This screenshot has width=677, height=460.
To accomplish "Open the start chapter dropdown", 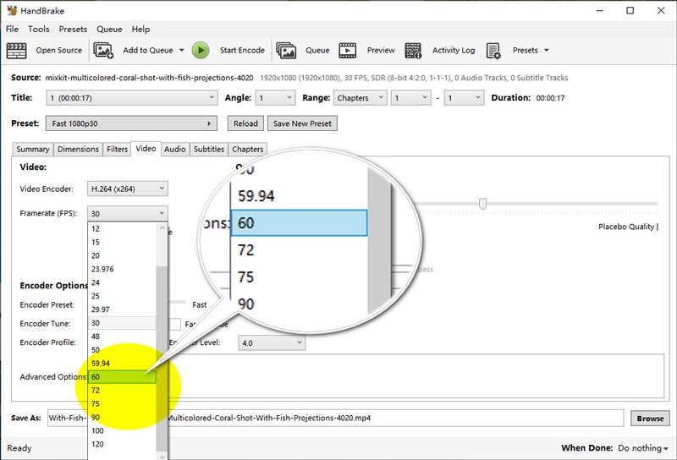I will 411,98.
